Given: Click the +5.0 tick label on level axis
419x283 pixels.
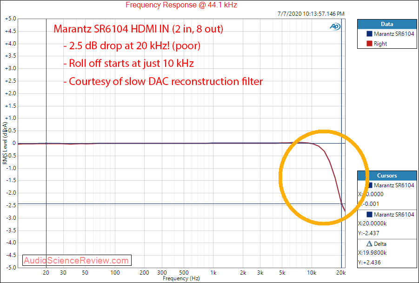Looking at the screenshot, I should click(10, 19).
